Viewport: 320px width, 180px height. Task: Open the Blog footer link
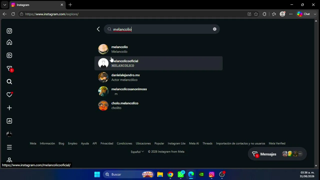tap(61, 143)
